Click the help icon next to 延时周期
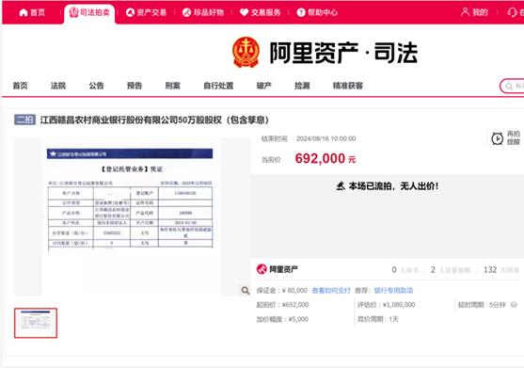The height and width of the screenshot is (368, 524). click(x=514, y=305)
